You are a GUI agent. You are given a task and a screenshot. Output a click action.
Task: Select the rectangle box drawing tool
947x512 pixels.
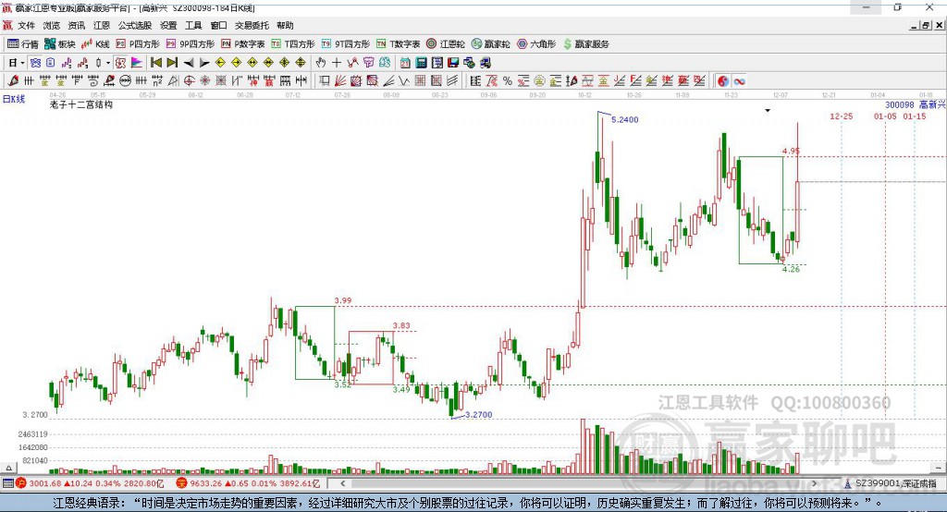[325, 81]
